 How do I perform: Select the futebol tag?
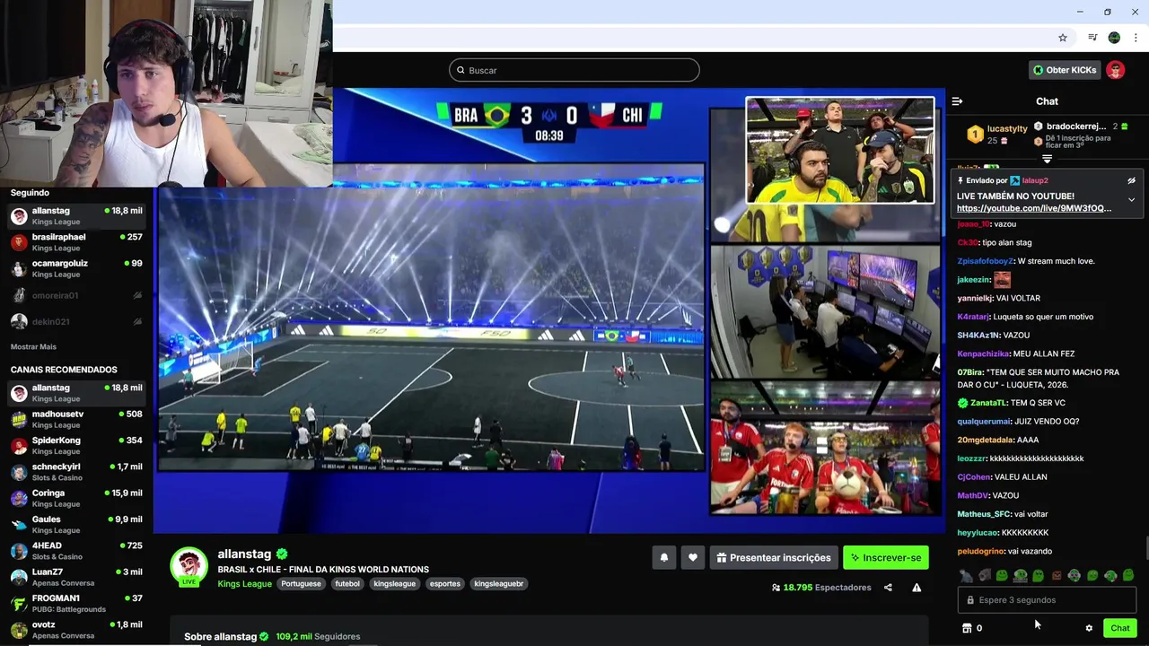(347, 584)
